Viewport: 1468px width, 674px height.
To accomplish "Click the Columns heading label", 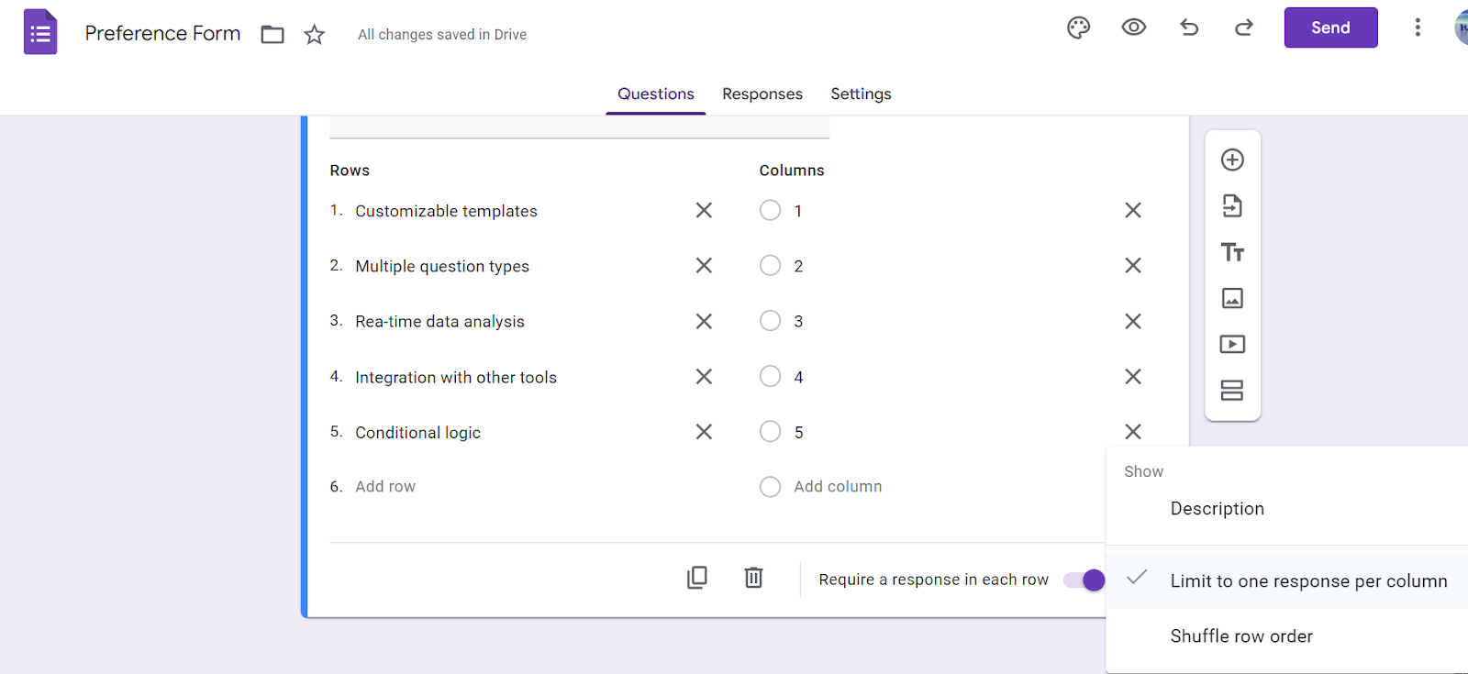I will click(792, 171).
